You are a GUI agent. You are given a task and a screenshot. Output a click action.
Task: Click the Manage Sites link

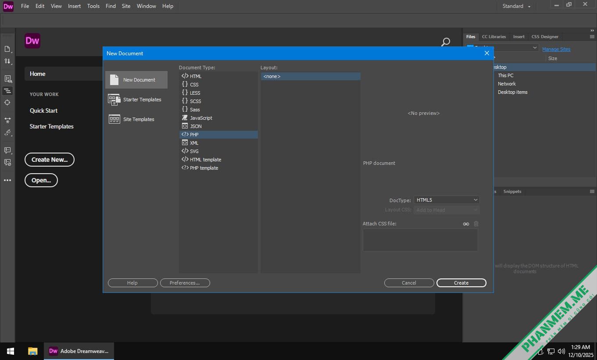[x=556, y=49]
